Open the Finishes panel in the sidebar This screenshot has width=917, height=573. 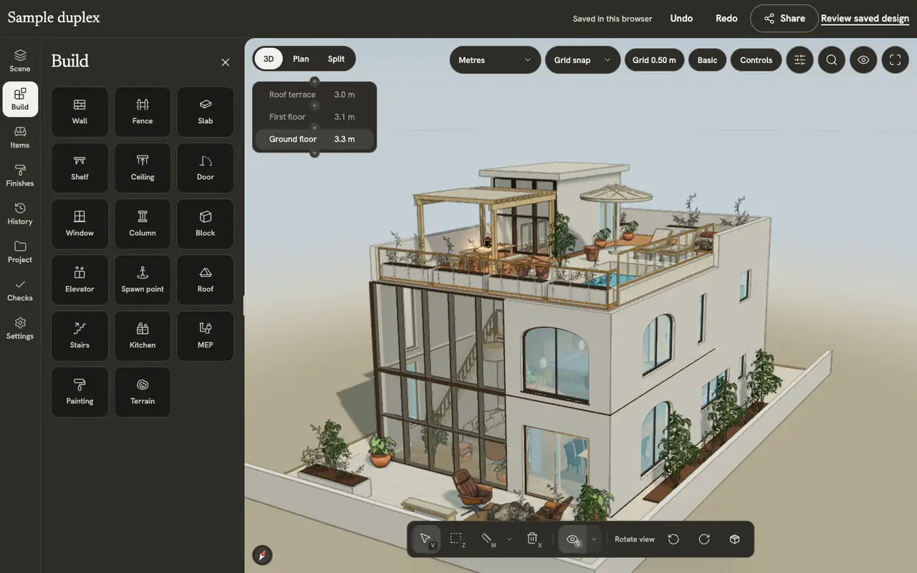click(20, 175)
